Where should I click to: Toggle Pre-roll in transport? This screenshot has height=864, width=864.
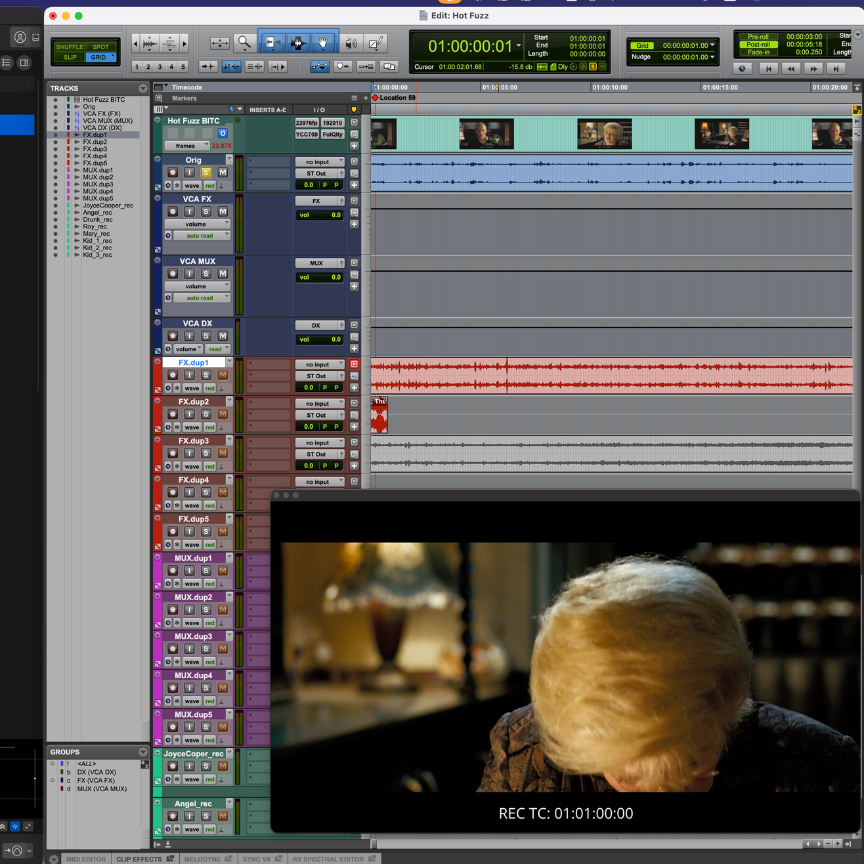click(758, 37)
